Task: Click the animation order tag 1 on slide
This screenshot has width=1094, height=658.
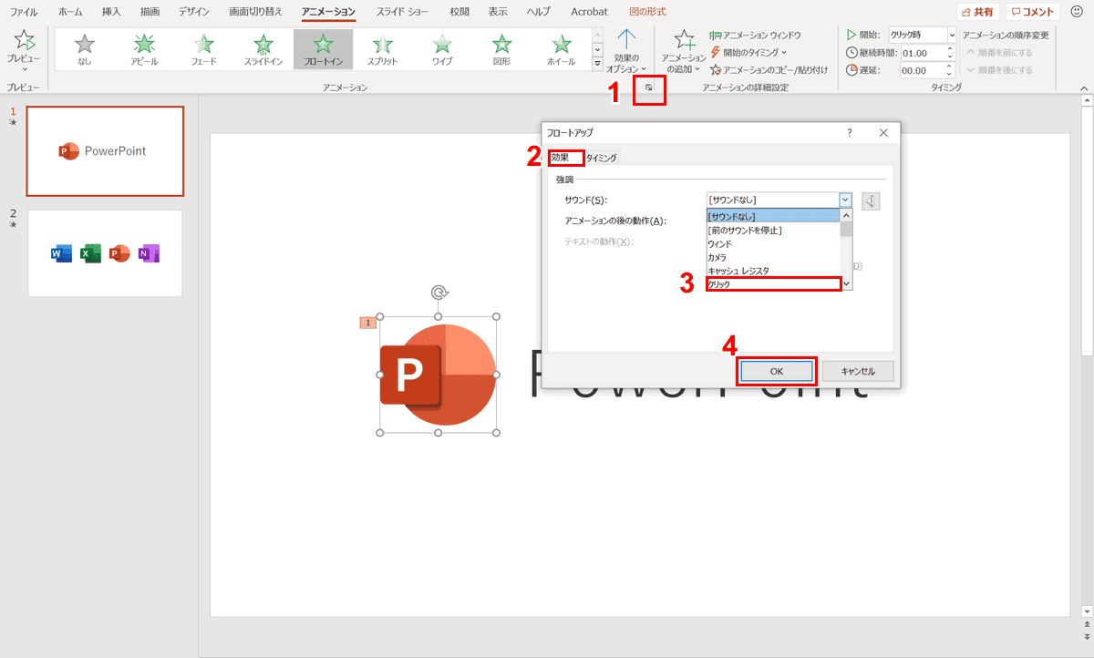Action: tap(368, 323)
